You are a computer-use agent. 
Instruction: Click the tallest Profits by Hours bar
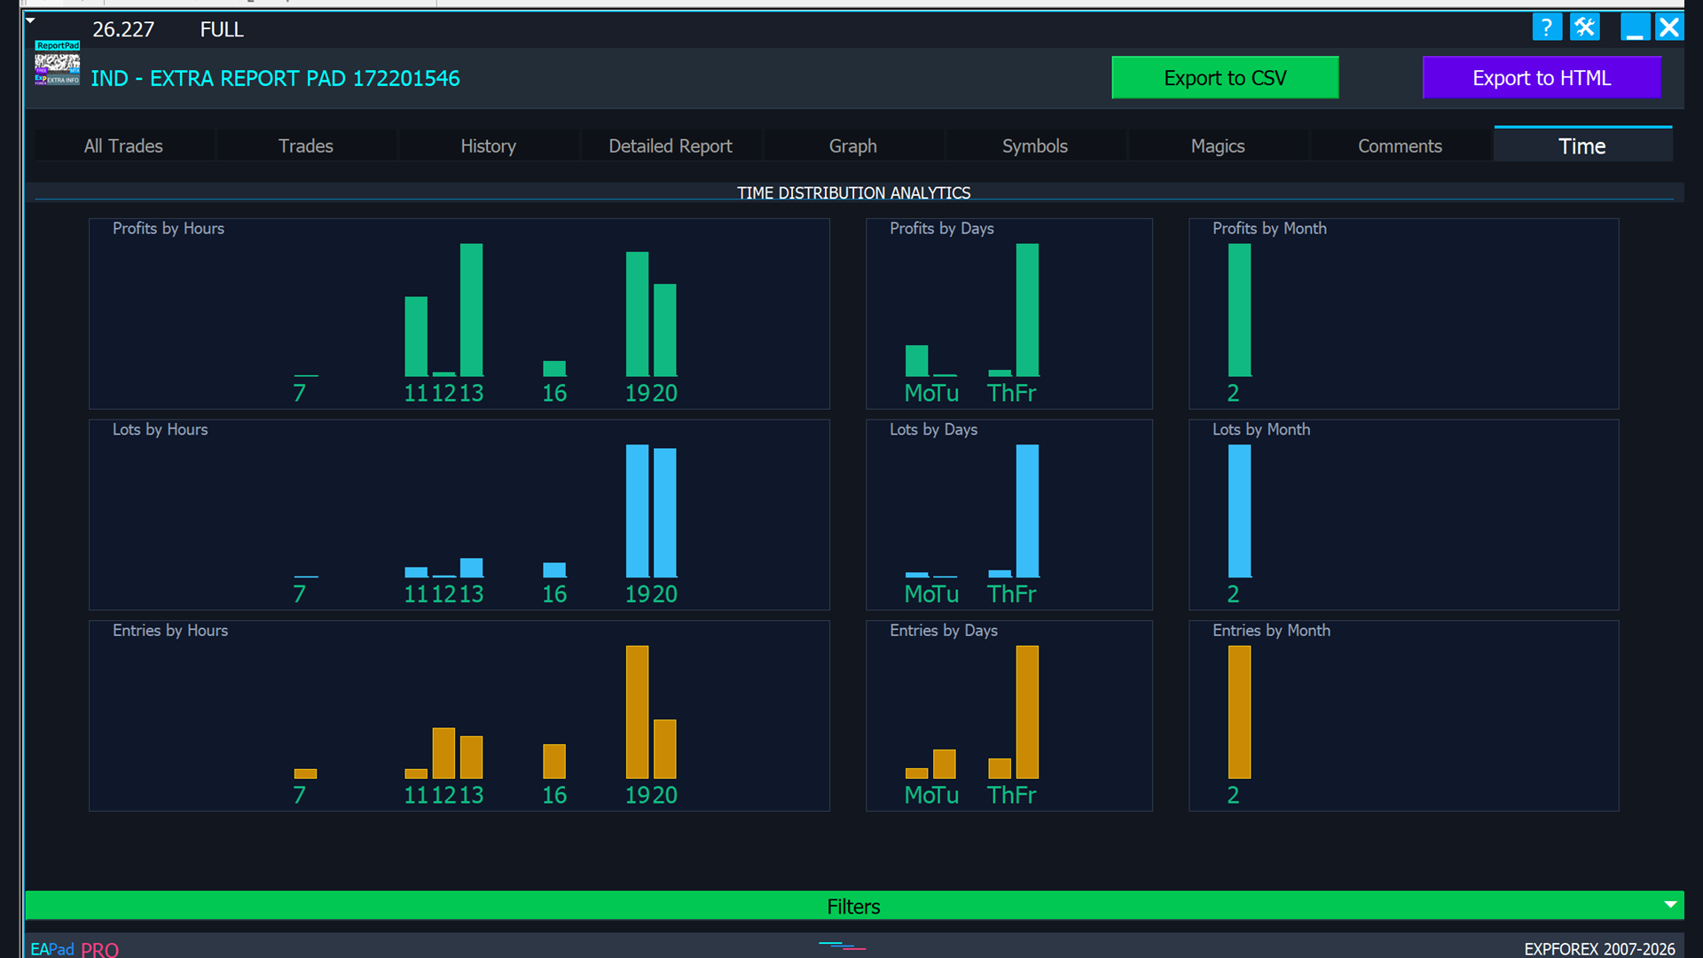coord(471,310)
